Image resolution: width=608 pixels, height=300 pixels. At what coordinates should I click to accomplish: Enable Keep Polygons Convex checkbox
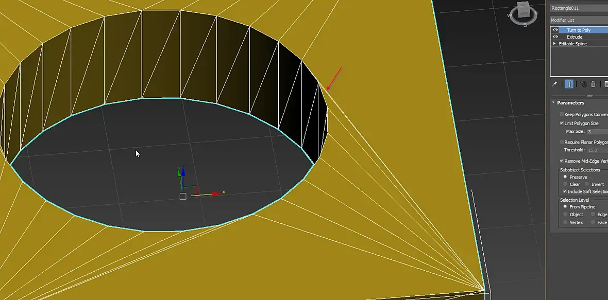coord(562,114)
